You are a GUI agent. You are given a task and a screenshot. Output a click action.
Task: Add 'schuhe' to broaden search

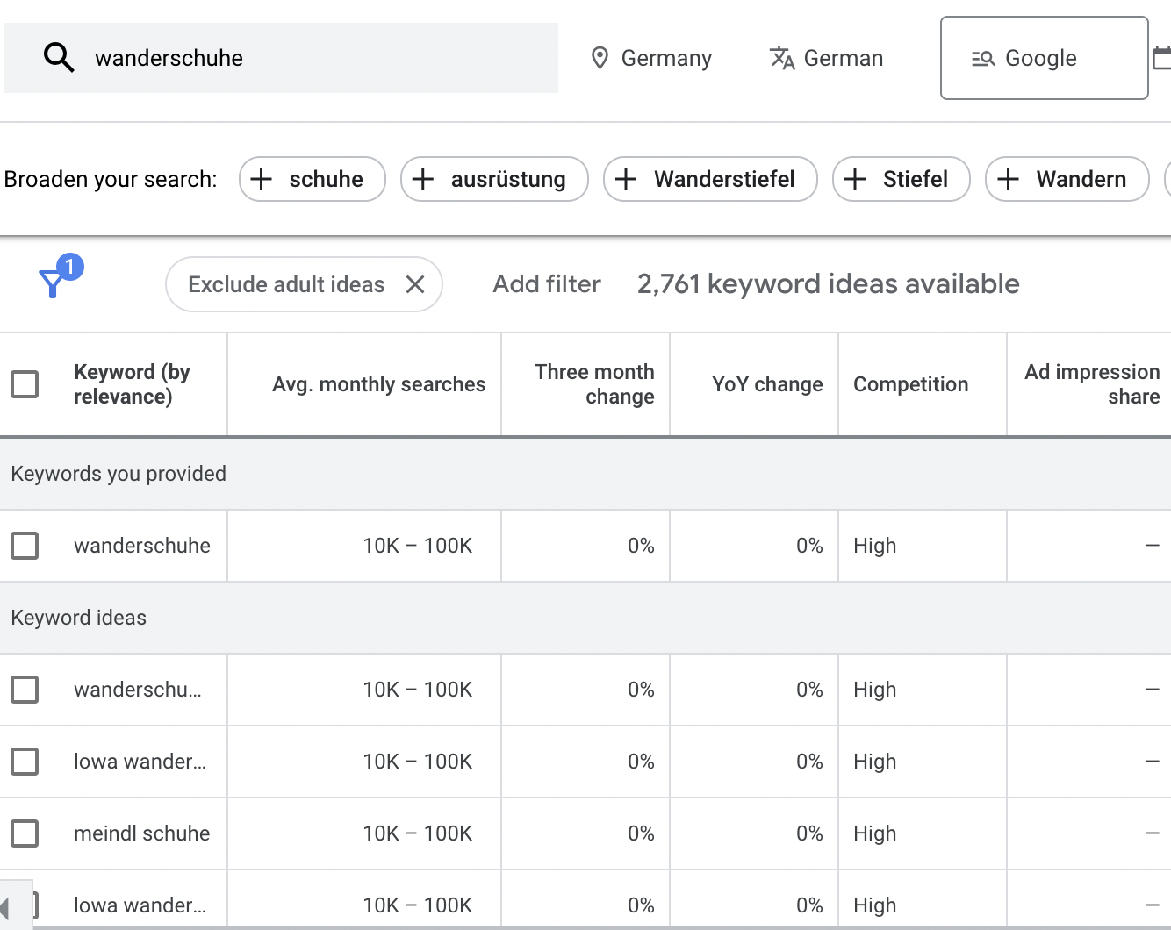[x=313, y=179]
